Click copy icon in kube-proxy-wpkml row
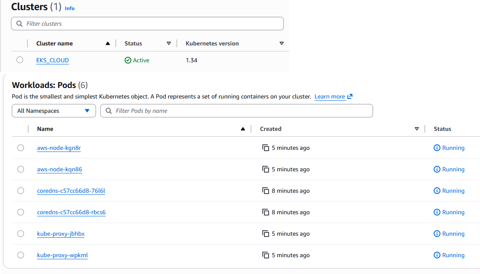The height and width of the screenshot is (274, 480). pyautogui.click(x=266, y=255)
